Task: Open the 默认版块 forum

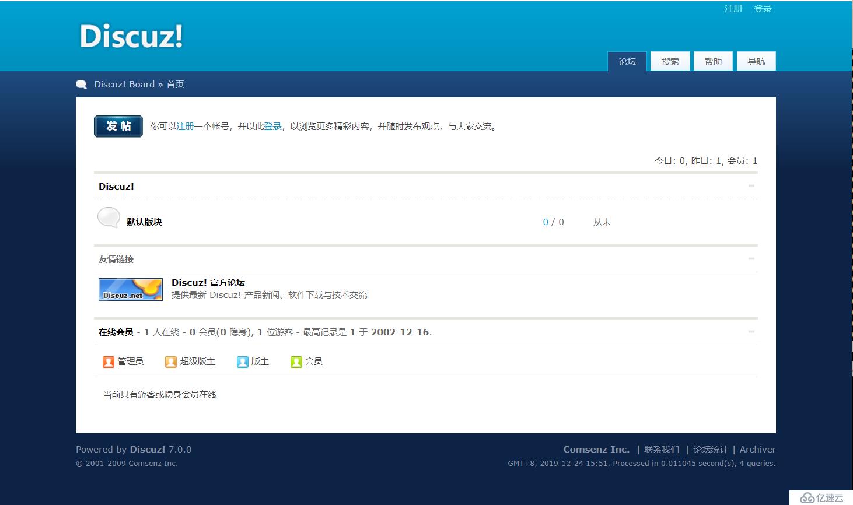Action: click(x=144, y=222)
